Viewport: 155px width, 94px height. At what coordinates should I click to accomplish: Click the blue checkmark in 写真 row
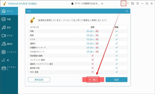click(x=117, y=31)
